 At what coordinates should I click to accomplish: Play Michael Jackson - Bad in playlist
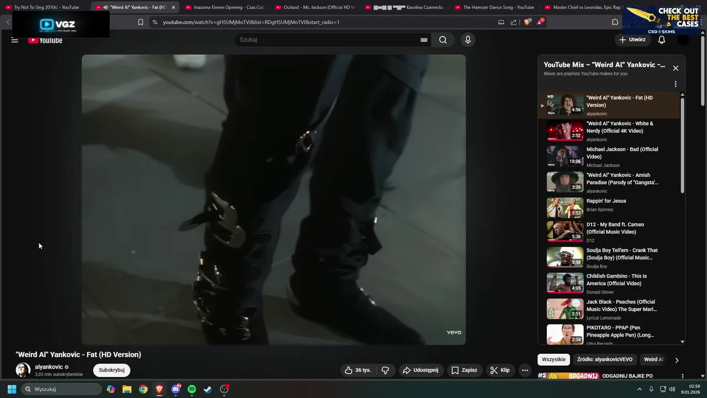pyautogui.click(x=609, y=157)
